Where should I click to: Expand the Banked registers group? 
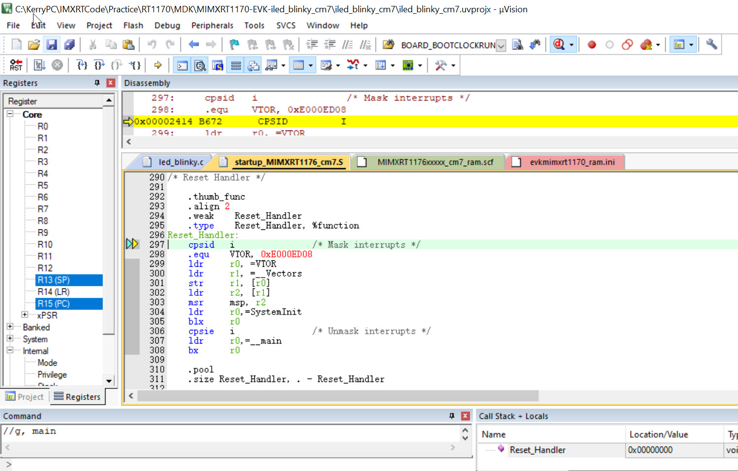10,327
